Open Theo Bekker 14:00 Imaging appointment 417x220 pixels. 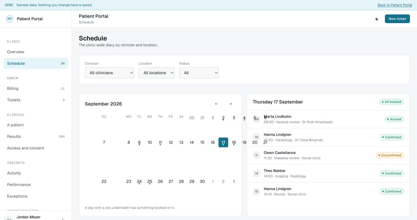[x=328, y=173]
